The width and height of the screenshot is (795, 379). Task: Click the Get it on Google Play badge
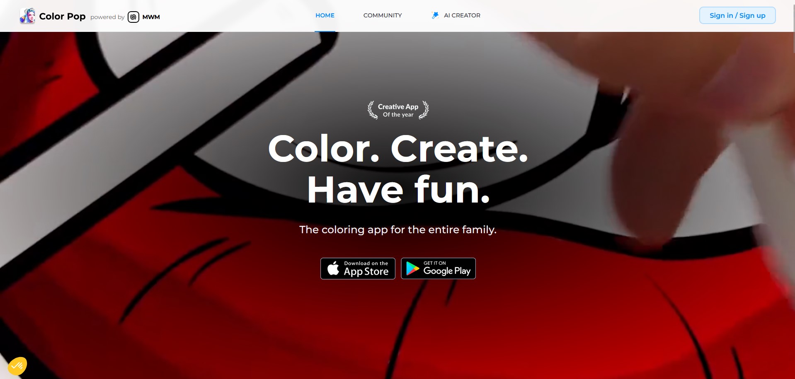coord(438,268)
